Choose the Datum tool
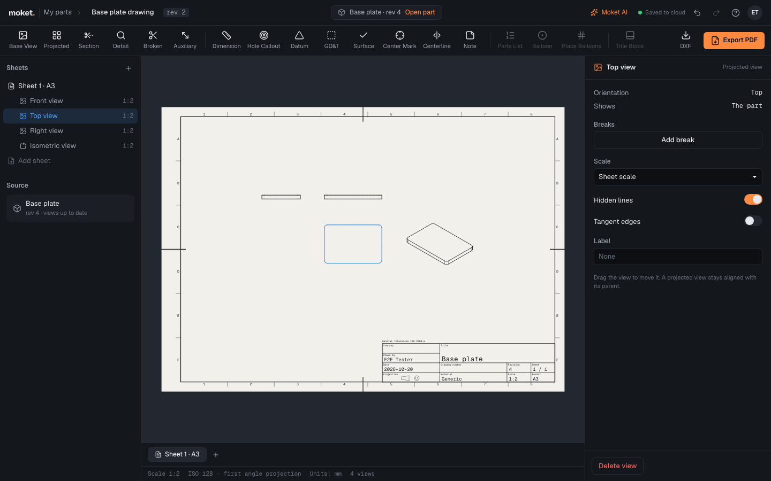The height and width of the screenshot is (481, 771). tap(299, 40)
